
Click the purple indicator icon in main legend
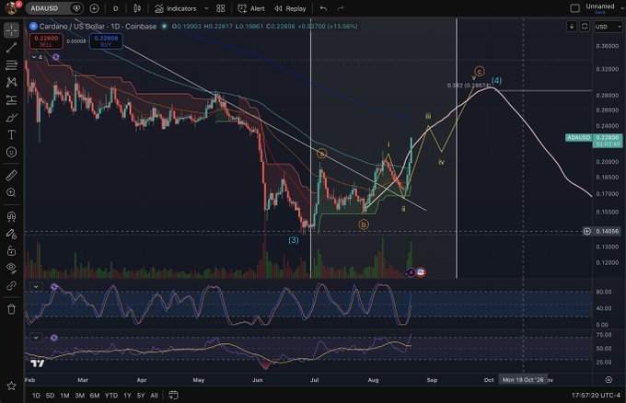(x=56, y=57)
